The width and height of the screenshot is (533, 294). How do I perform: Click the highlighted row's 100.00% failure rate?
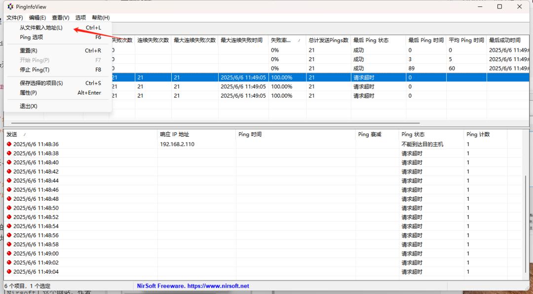pos(281,77)
